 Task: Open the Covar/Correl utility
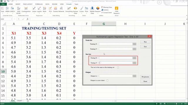[106, 13]
